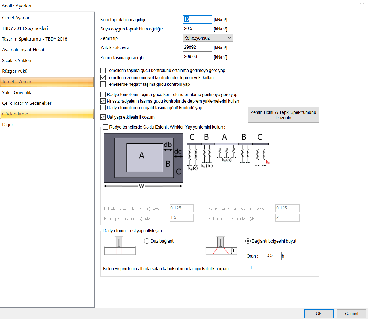Click the kalınlık çarpanı input field

coord(276,268)
